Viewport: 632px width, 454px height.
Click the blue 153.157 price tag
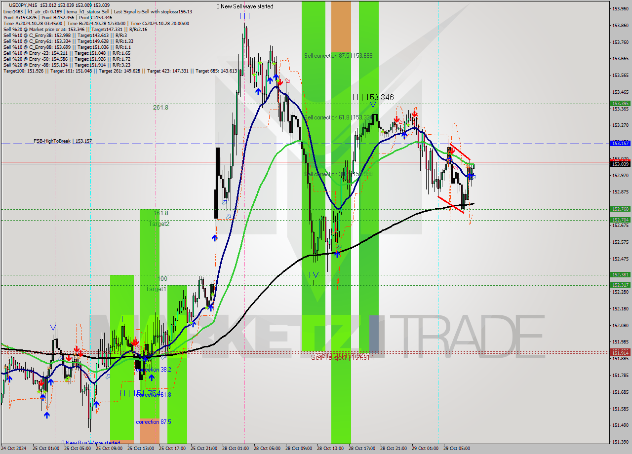[620, 143]
